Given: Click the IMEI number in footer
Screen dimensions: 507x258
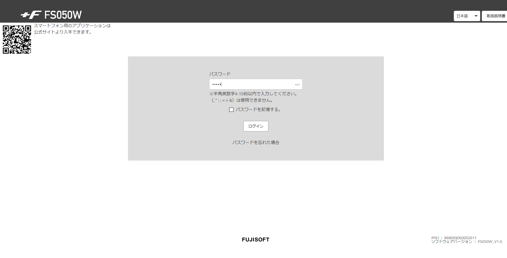Looking at the screenshot, I should tap(460, 238).
